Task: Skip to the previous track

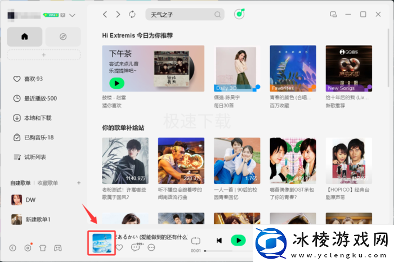Action: click(219, 241)
